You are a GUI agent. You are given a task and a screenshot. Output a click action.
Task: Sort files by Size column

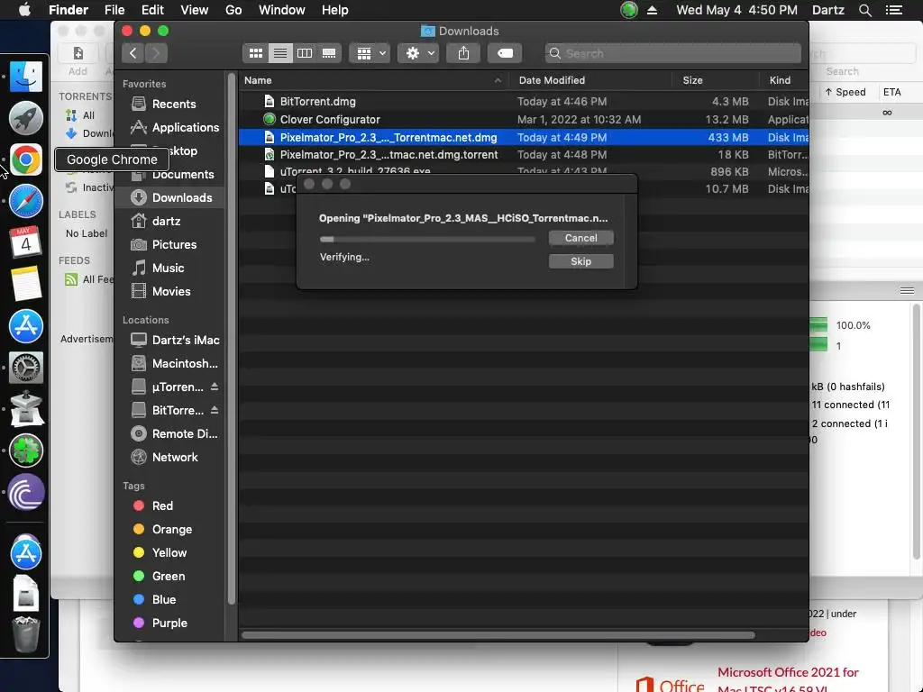coord(715,80)
